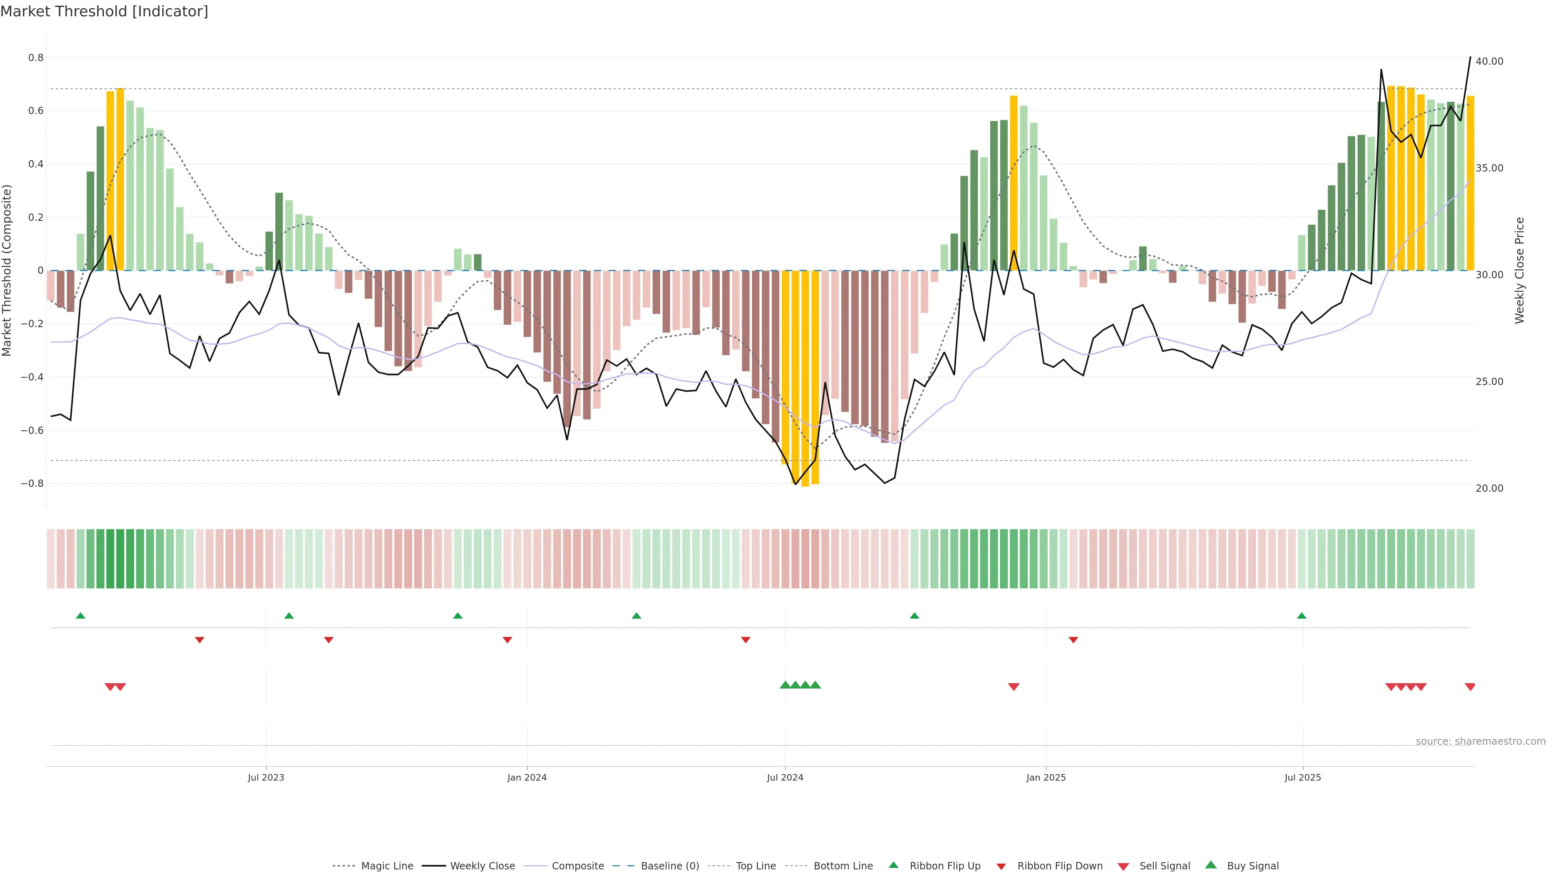1566x880 pixels.
Task: Click the Buy Signal legend green triangle
Action: (x=1211, y=865)
